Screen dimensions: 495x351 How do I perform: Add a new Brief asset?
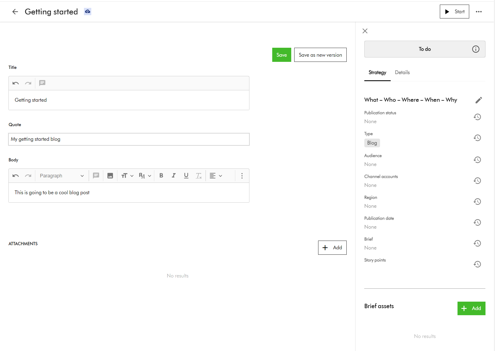[471, 308]
